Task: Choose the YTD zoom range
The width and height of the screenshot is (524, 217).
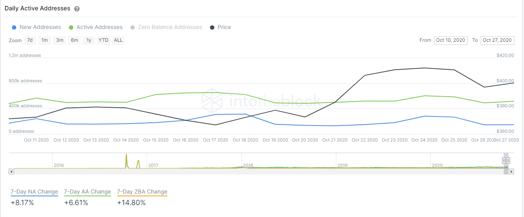Action: 104,40
